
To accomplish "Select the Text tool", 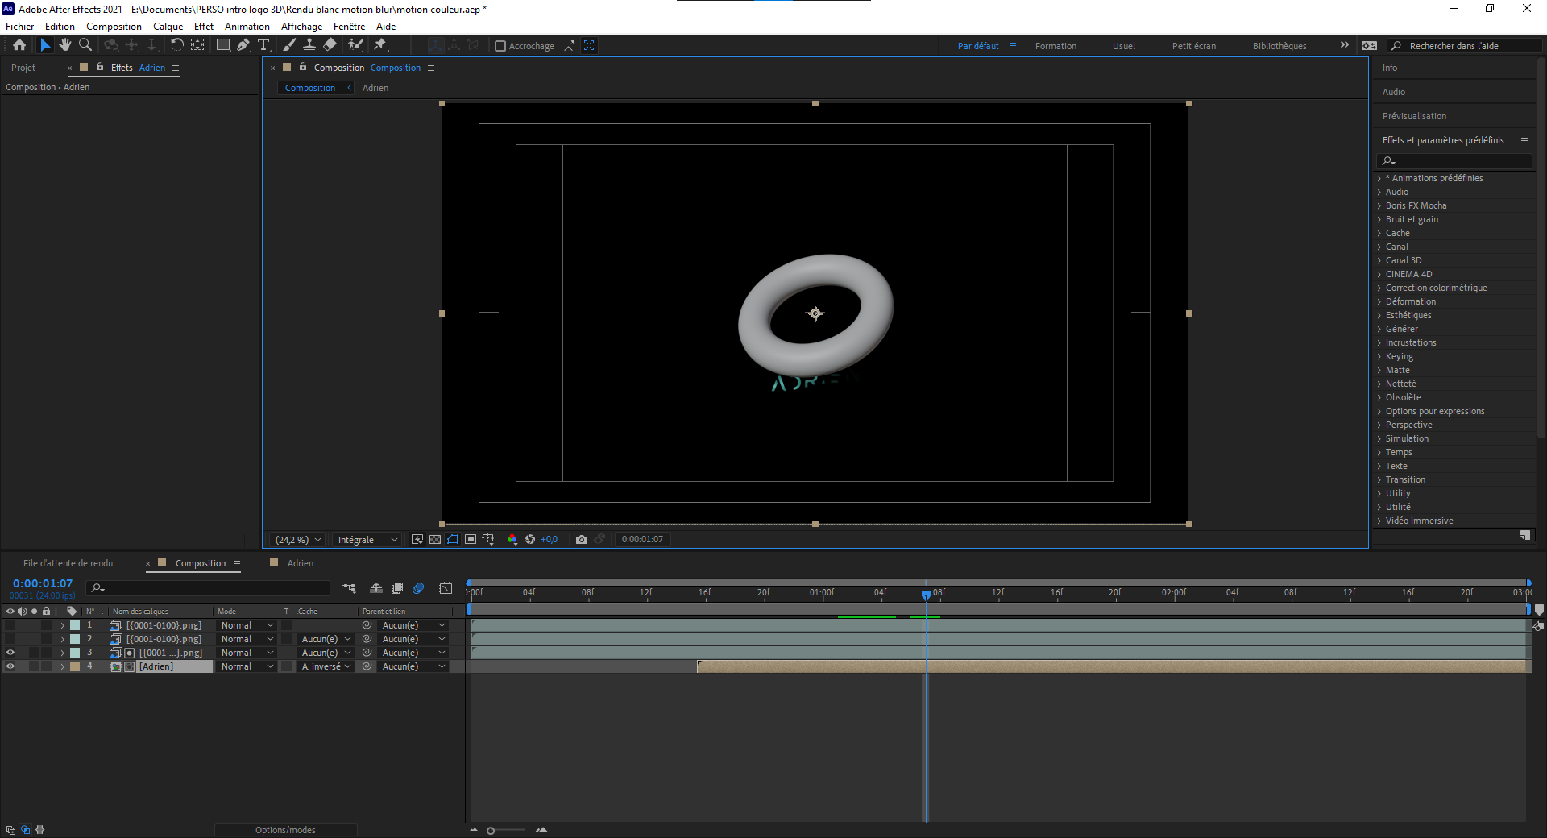I will coord(263,45).
